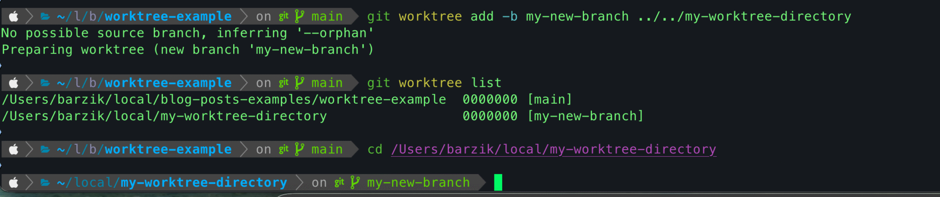Click the '../../my-worktree-directory' argument in the add command
Viewport: 940px width, 197px height.
(x=744, y=16)
